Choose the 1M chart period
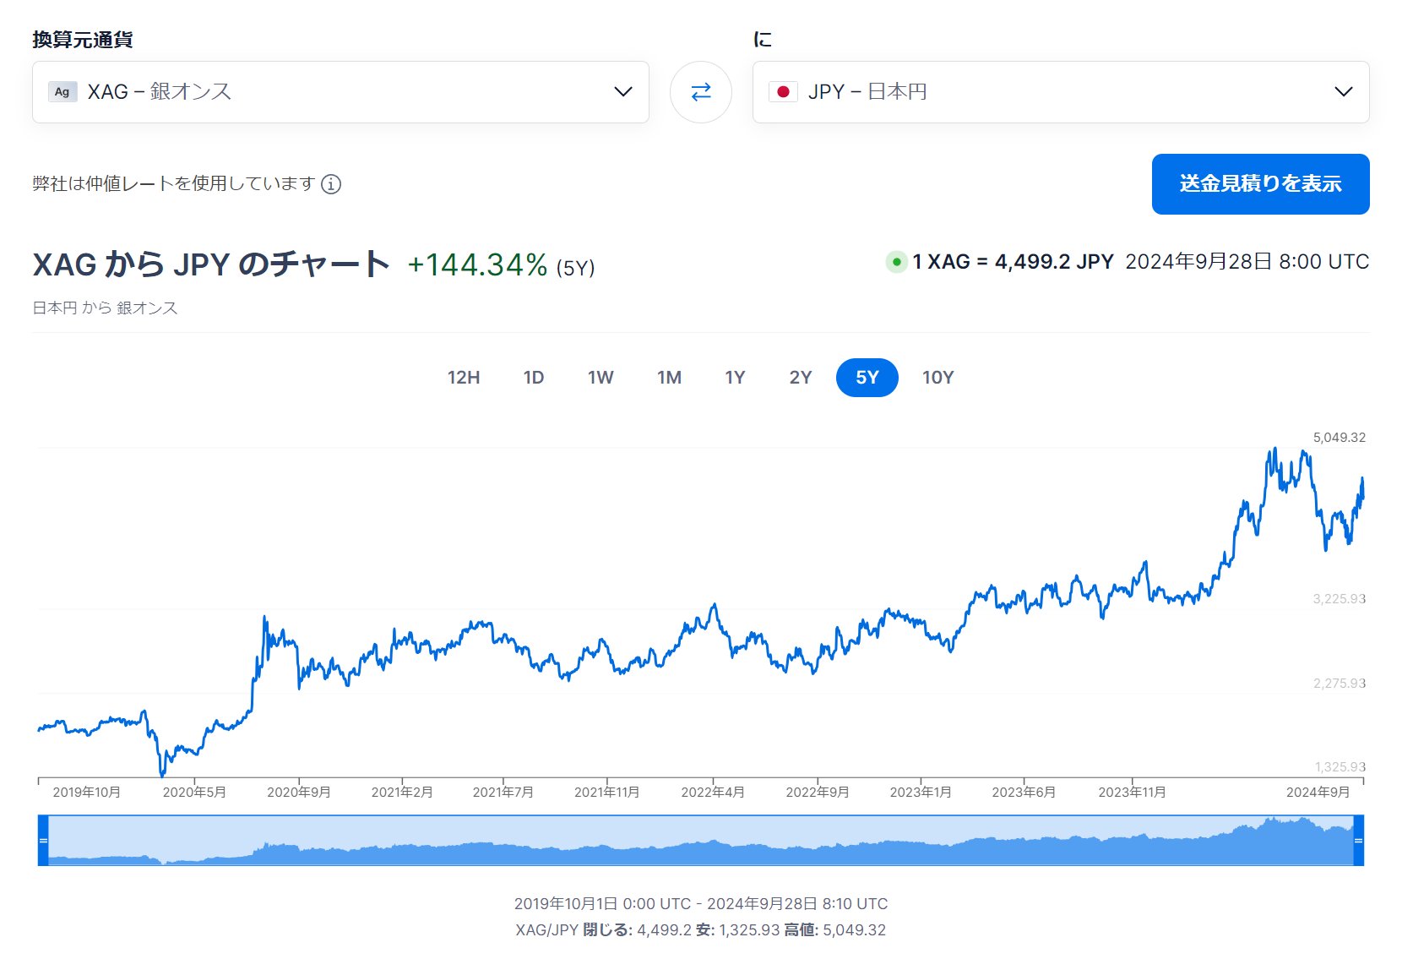This screenshot has height=959, width=1413. [x=669, y=378]
